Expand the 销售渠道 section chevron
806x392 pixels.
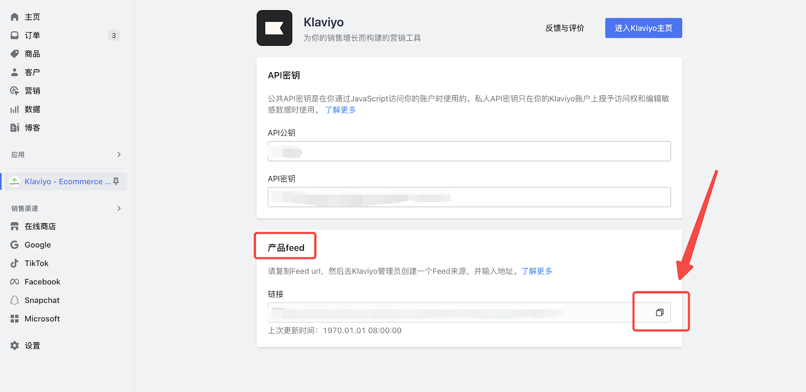pyautogui.click(x=119, y=208)
